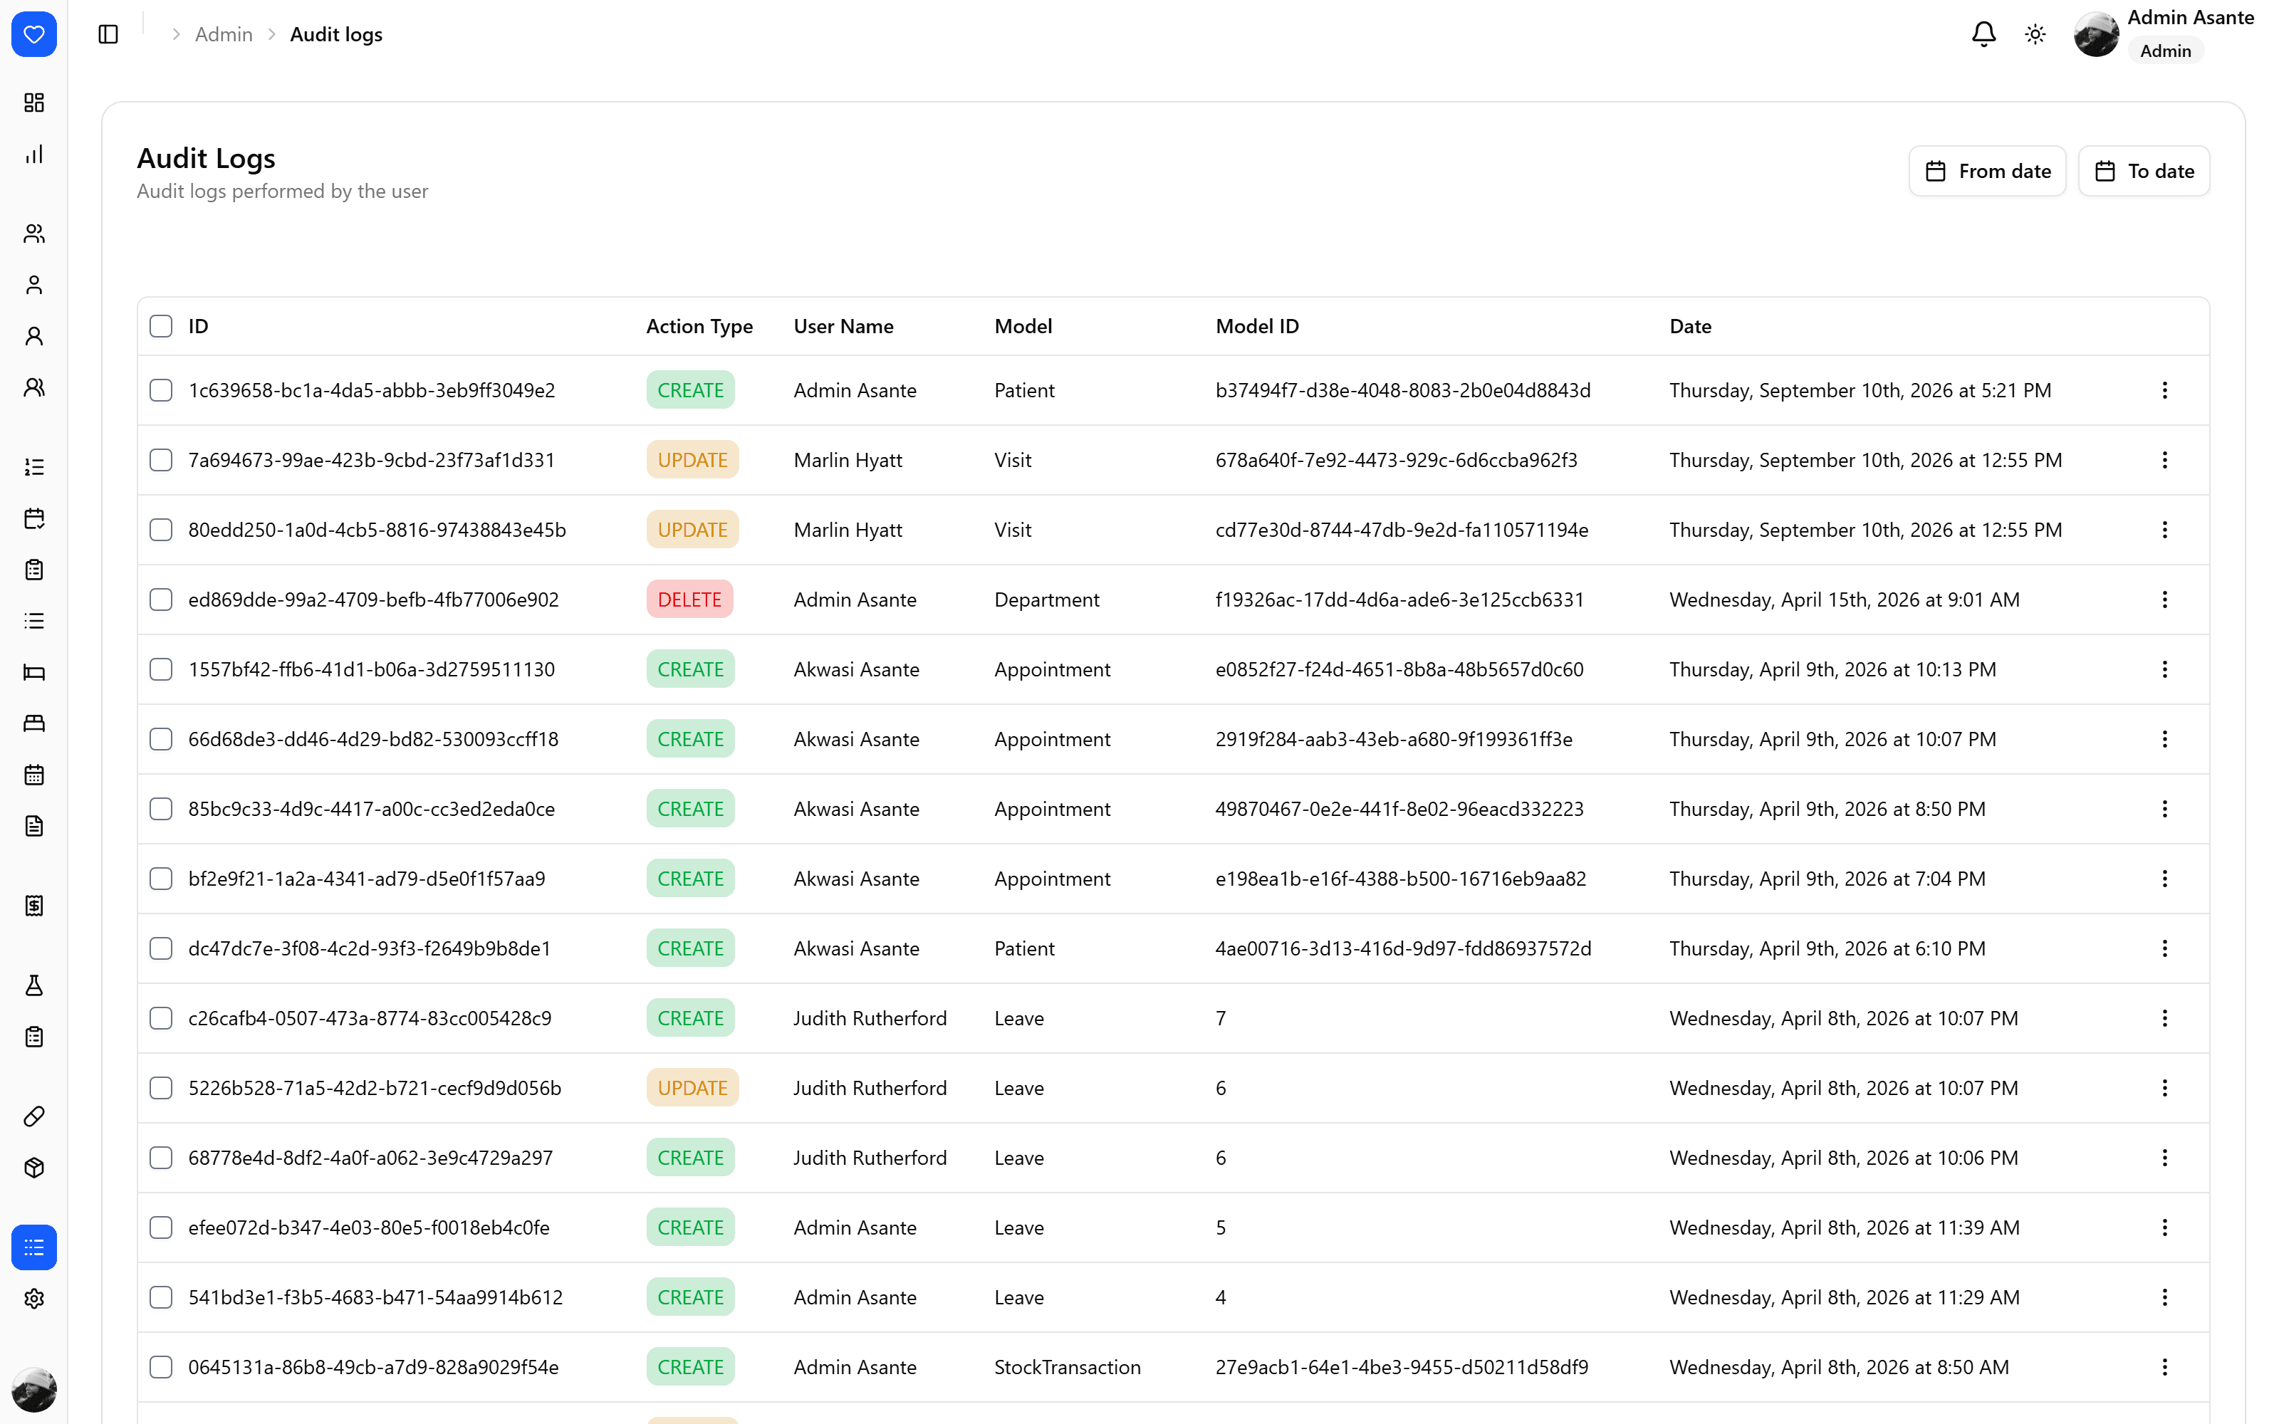This screenshot has height=1424, width=2279.
Task: Open the From date picker
Action: pyautogui.click(x=1987, y=172)
